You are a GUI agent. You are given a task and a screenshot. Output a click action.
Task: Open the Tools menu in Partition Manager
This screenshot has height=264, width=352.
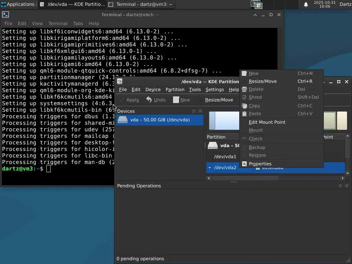click(x=195, y=90)
